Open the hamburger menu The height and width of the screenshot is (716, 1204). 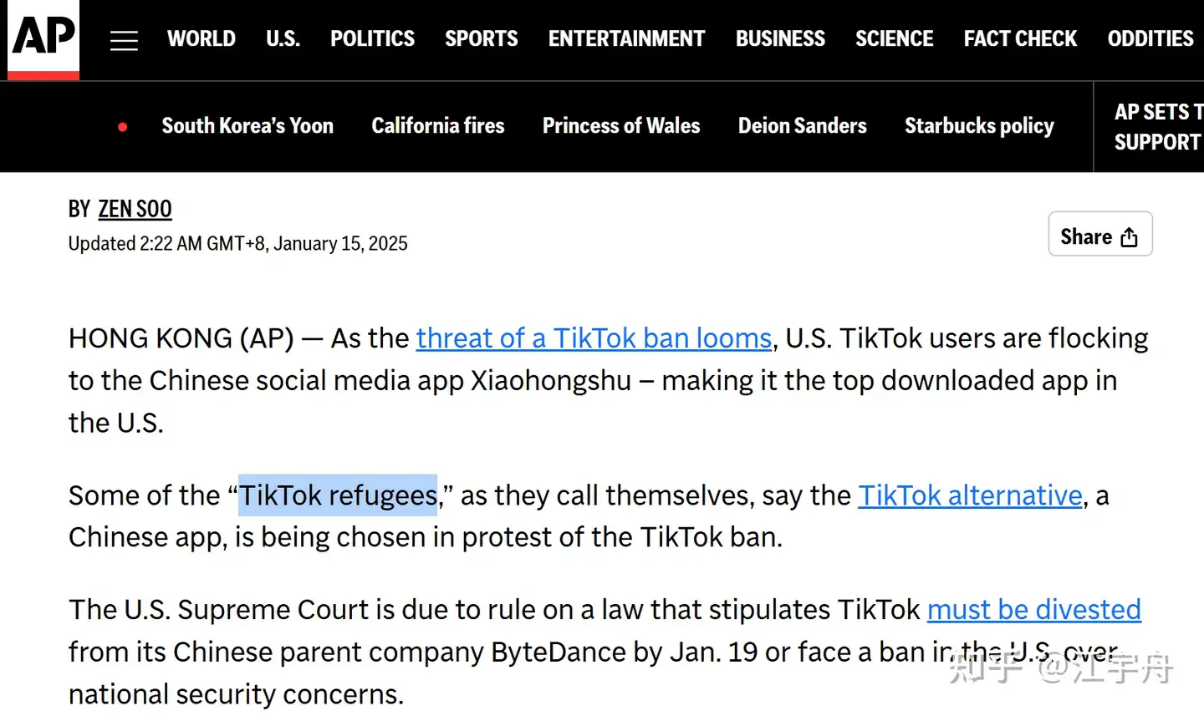(124, 40)
